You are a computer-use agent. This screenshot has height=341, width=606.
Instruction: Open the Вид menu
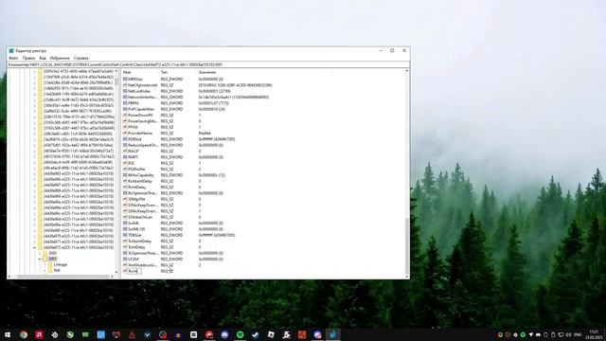(43, 58)
